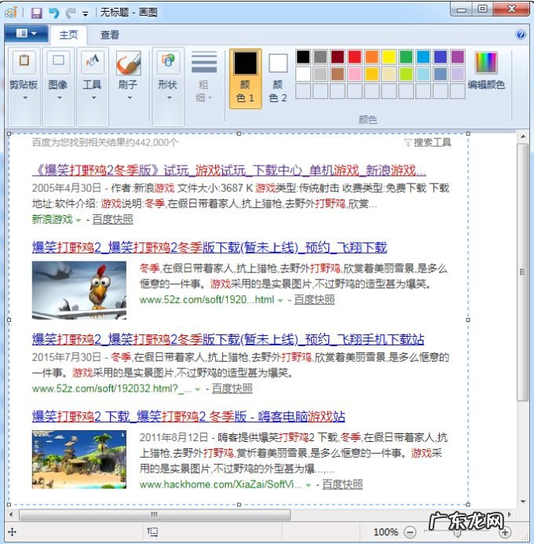Pick the bright red color swatch

355,57
